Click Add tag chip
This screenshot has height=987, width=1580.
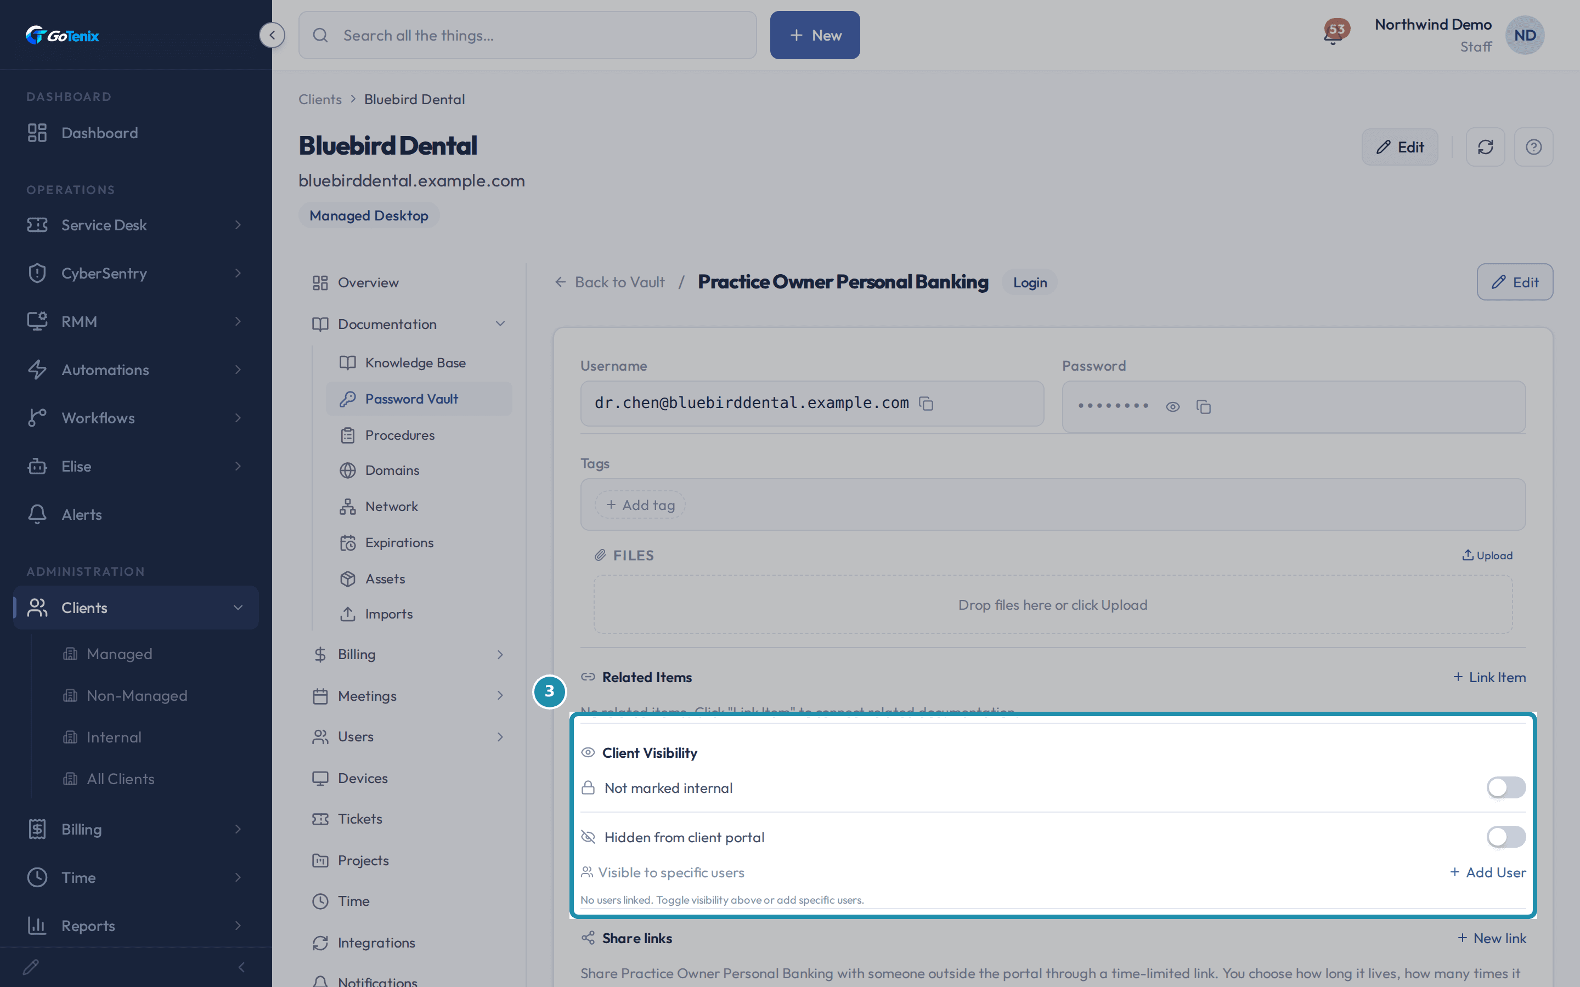click(640, 504)
